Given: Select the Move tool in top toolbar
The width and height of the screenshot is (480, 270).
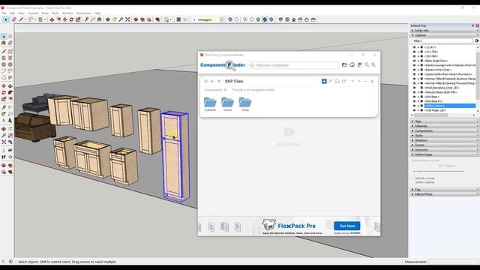Looking at the screenshot, I should [x=65, y=19].
